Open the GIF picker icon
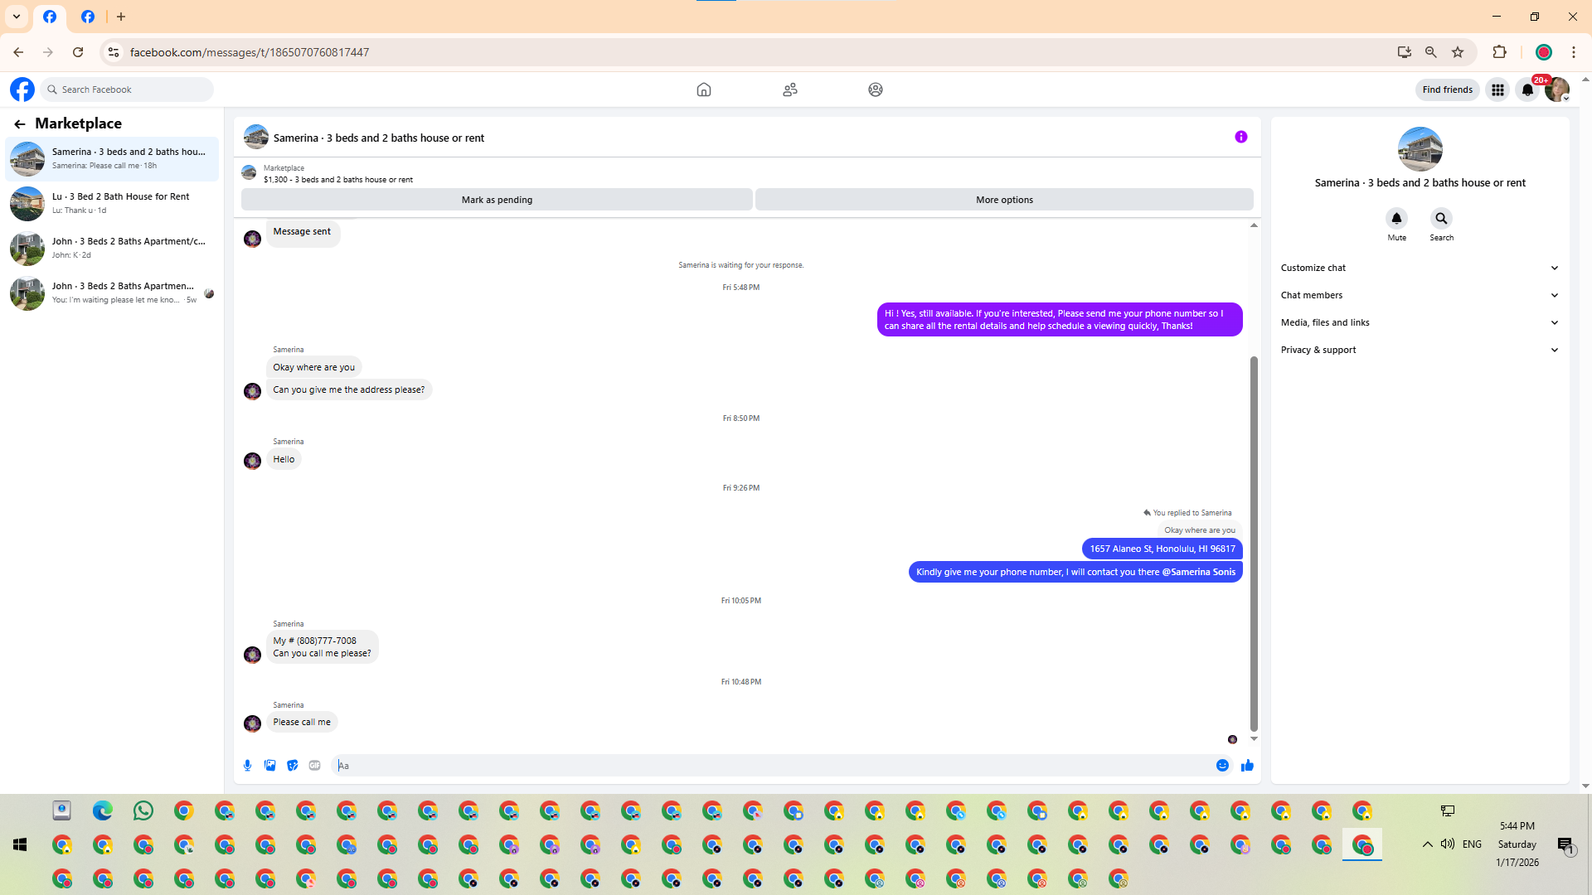Screen dimensions: 1592x895 [314, 766]
